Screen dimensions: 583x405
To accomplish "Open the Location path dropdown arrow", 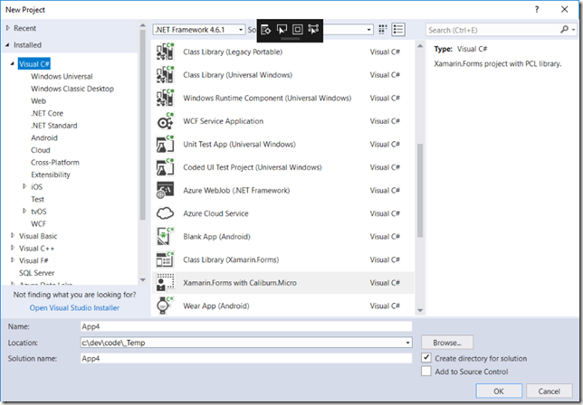I will (408, 343).
